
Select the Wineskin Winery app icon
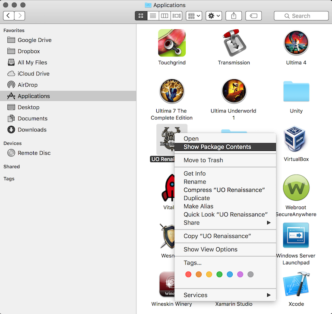tap(167, 284)
